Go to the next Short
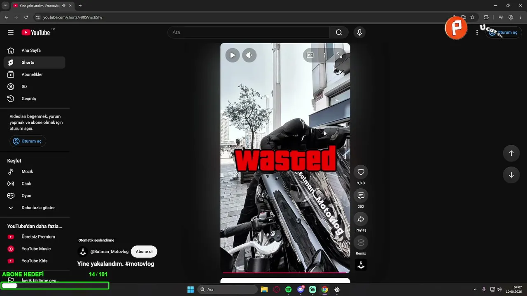527x296 pixels. click(511, 175)
